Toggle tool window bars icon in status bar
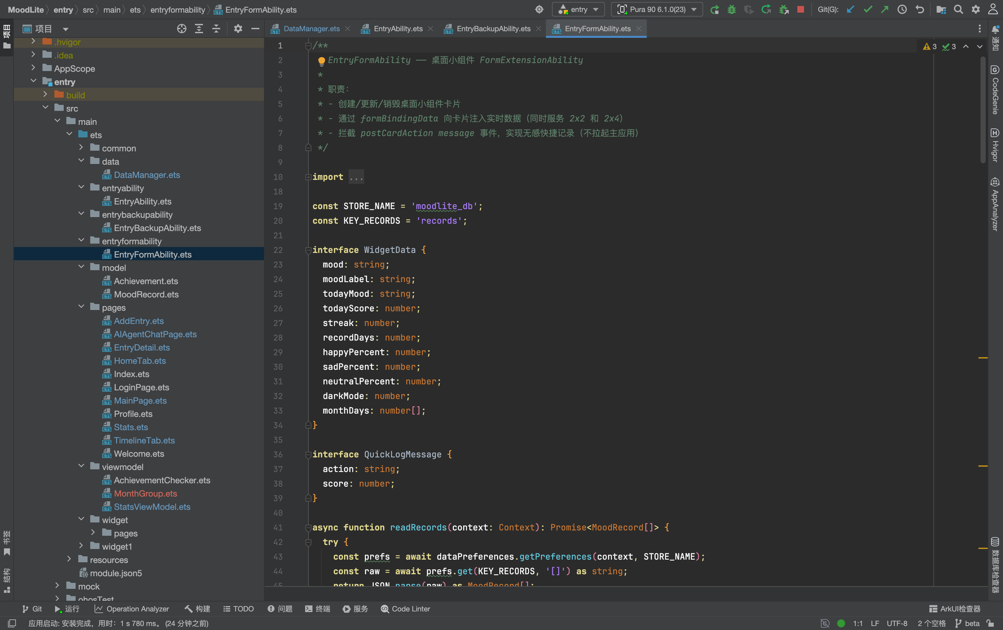Image resolution: width=1003 pixels, height=630 pixels. tap(12, 623)
